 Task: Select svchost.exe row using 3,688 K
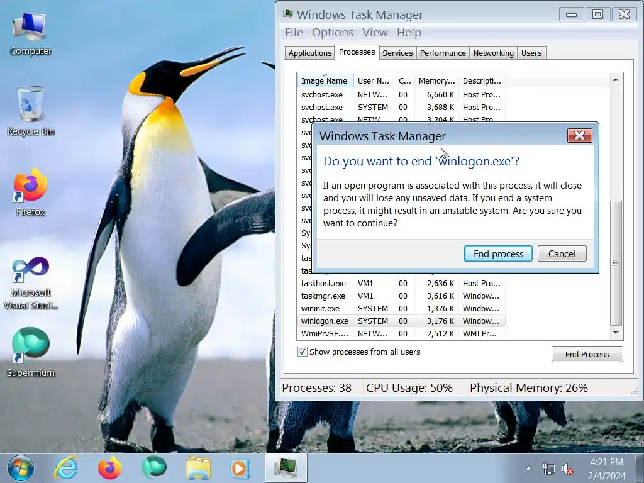(401, 107)
